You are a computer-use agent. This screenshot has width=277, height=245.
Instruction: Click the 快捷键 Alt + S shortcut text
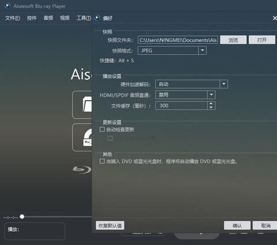(x=117, y=61)
